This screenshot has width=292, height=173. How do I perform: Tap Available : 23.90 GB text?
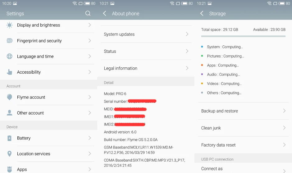(x=269, y=30)
